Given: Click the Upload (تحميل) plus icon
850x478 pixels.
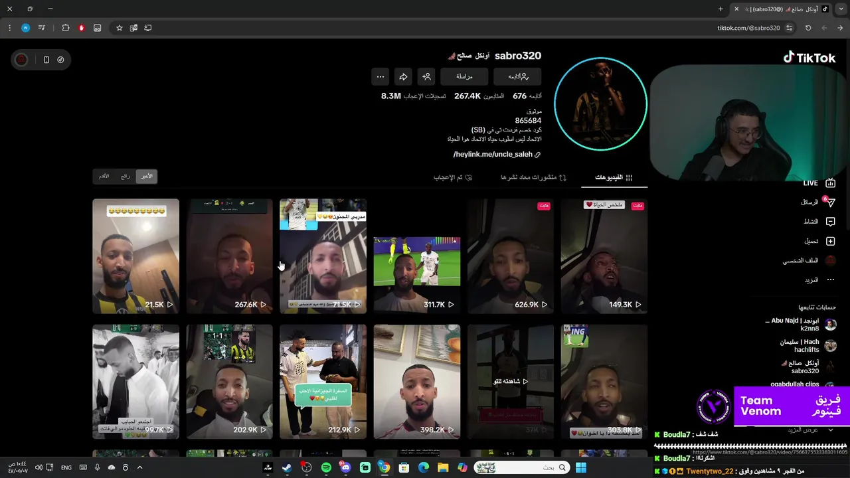Looking at the screenshot, I should (830, 241).
